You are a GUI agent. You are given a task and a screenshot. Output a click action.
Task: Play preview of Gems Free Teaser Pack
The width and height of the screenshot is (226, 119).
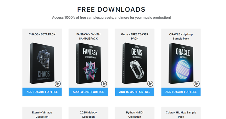150,84
